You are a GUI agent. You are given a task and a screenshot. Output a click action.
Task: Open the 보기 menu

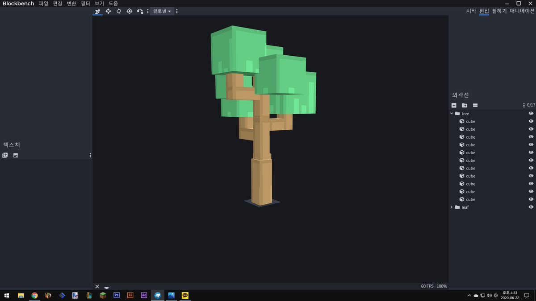pyautogui.click(x=99, y=4)
